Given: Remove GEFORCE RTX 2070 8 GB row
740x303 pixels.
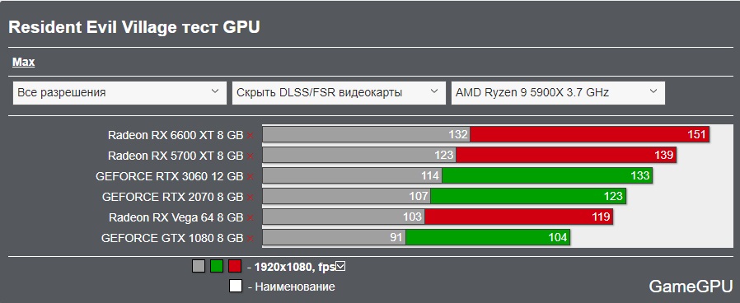Looking at the screenshot, I should point(251,197).
